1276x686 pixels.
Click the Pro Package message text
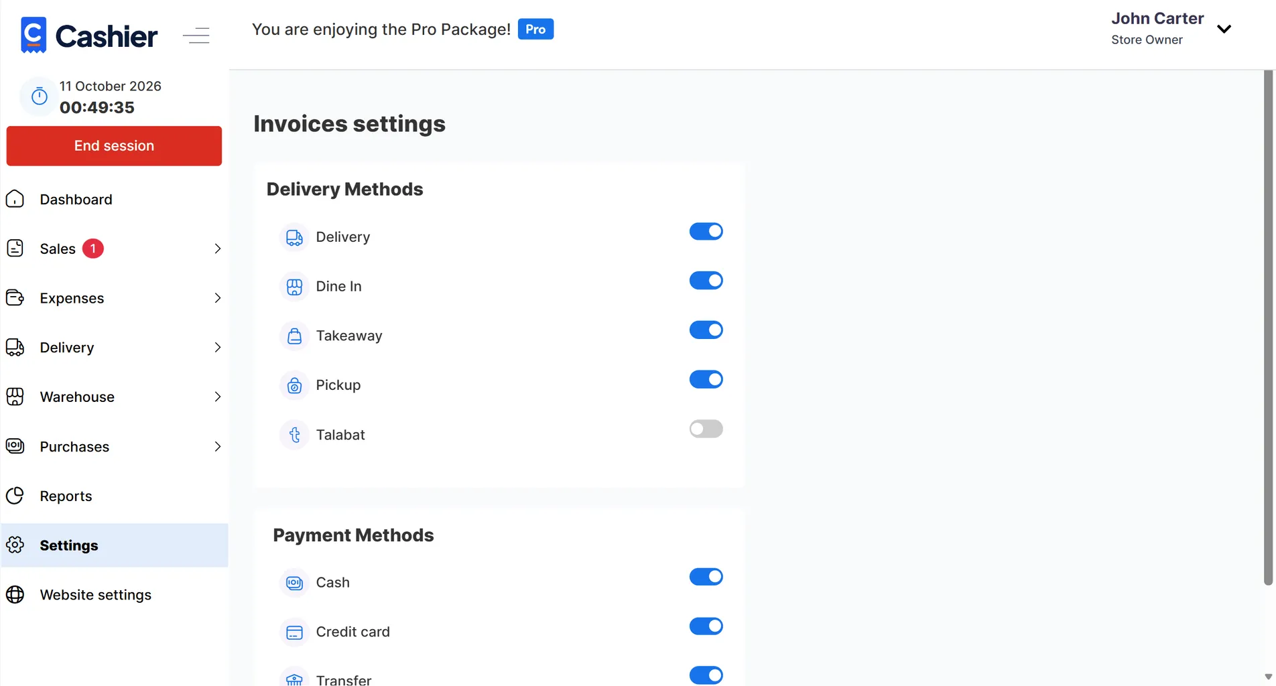coord(381,29)
